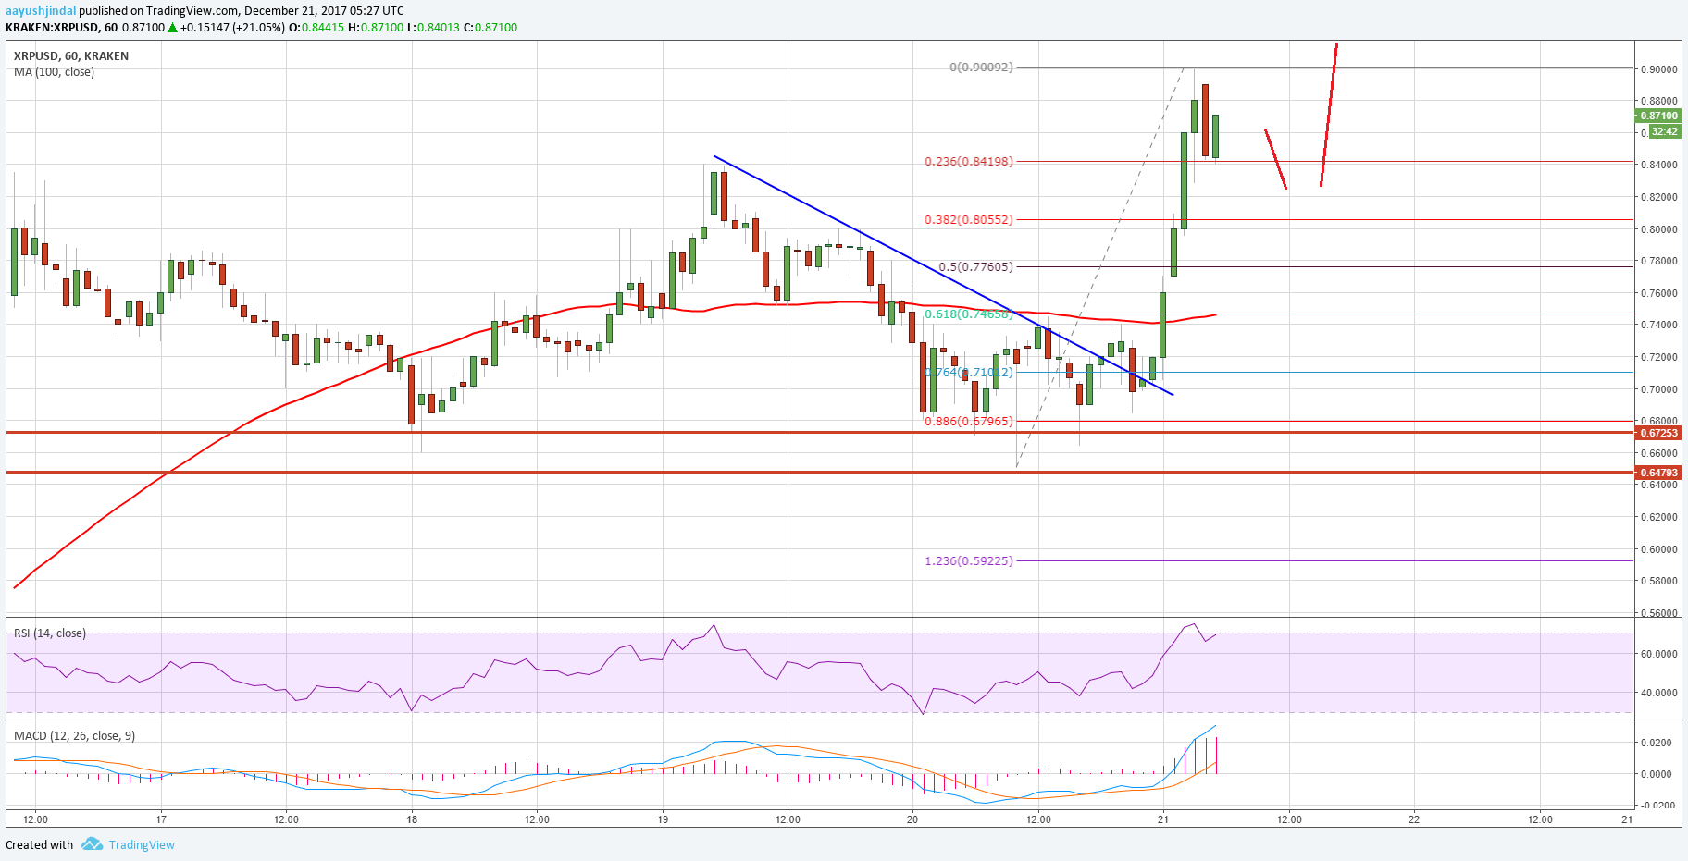Expand the 1.236(0.59225) extension level label
This screenshot has height=861, width=1688.
click(x=969, y=560)
